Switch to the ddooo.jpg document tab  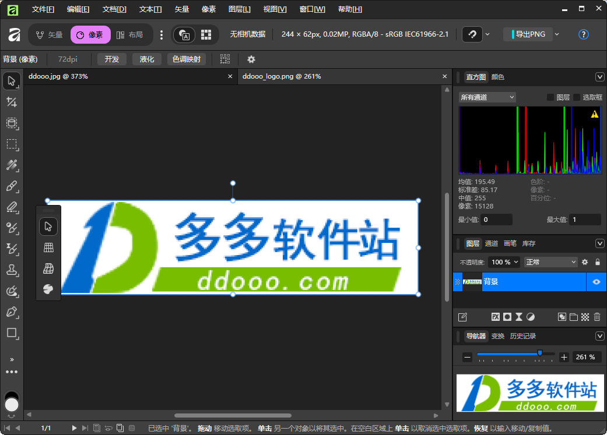point(58,76)
